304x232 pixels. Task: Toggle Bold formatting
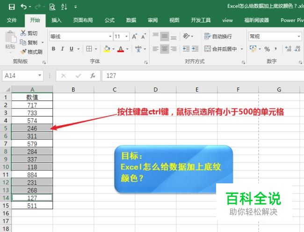[53, 49]
